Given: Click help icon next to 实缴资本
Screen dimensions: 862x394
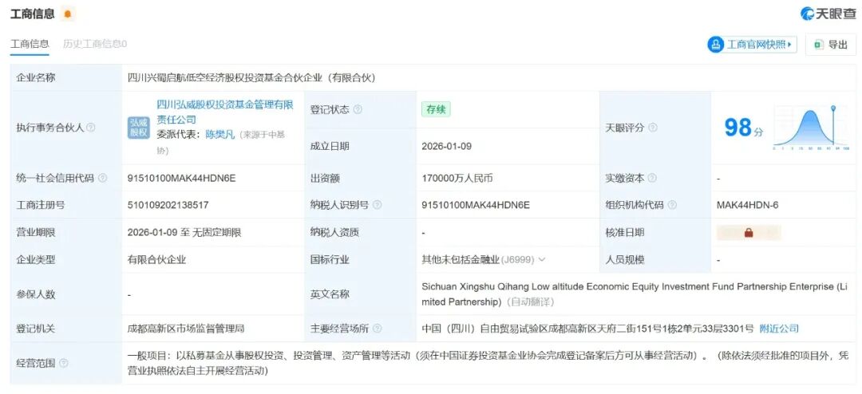Looking at the screenshot, I should 652,178.
